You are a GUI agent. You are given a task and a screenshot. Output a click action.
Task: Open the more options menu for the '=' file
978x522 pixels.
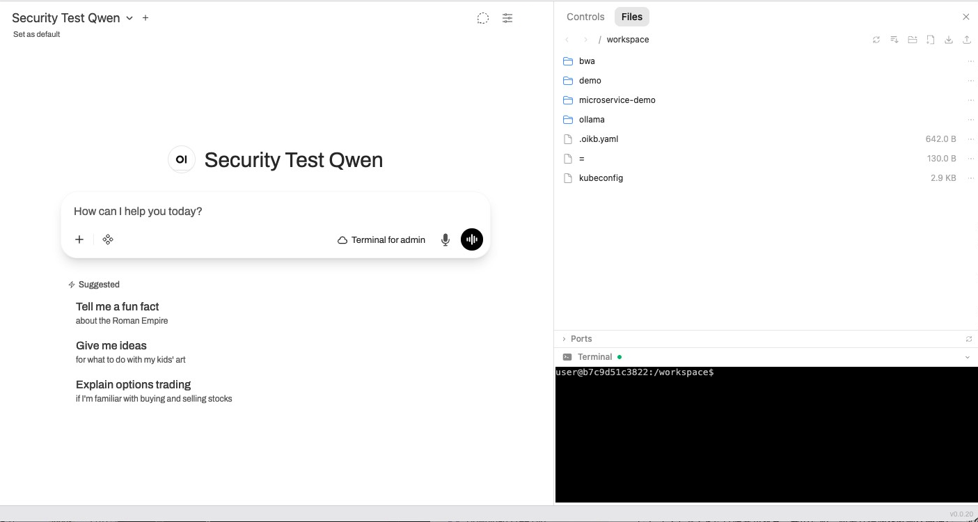tap(971, 159)
